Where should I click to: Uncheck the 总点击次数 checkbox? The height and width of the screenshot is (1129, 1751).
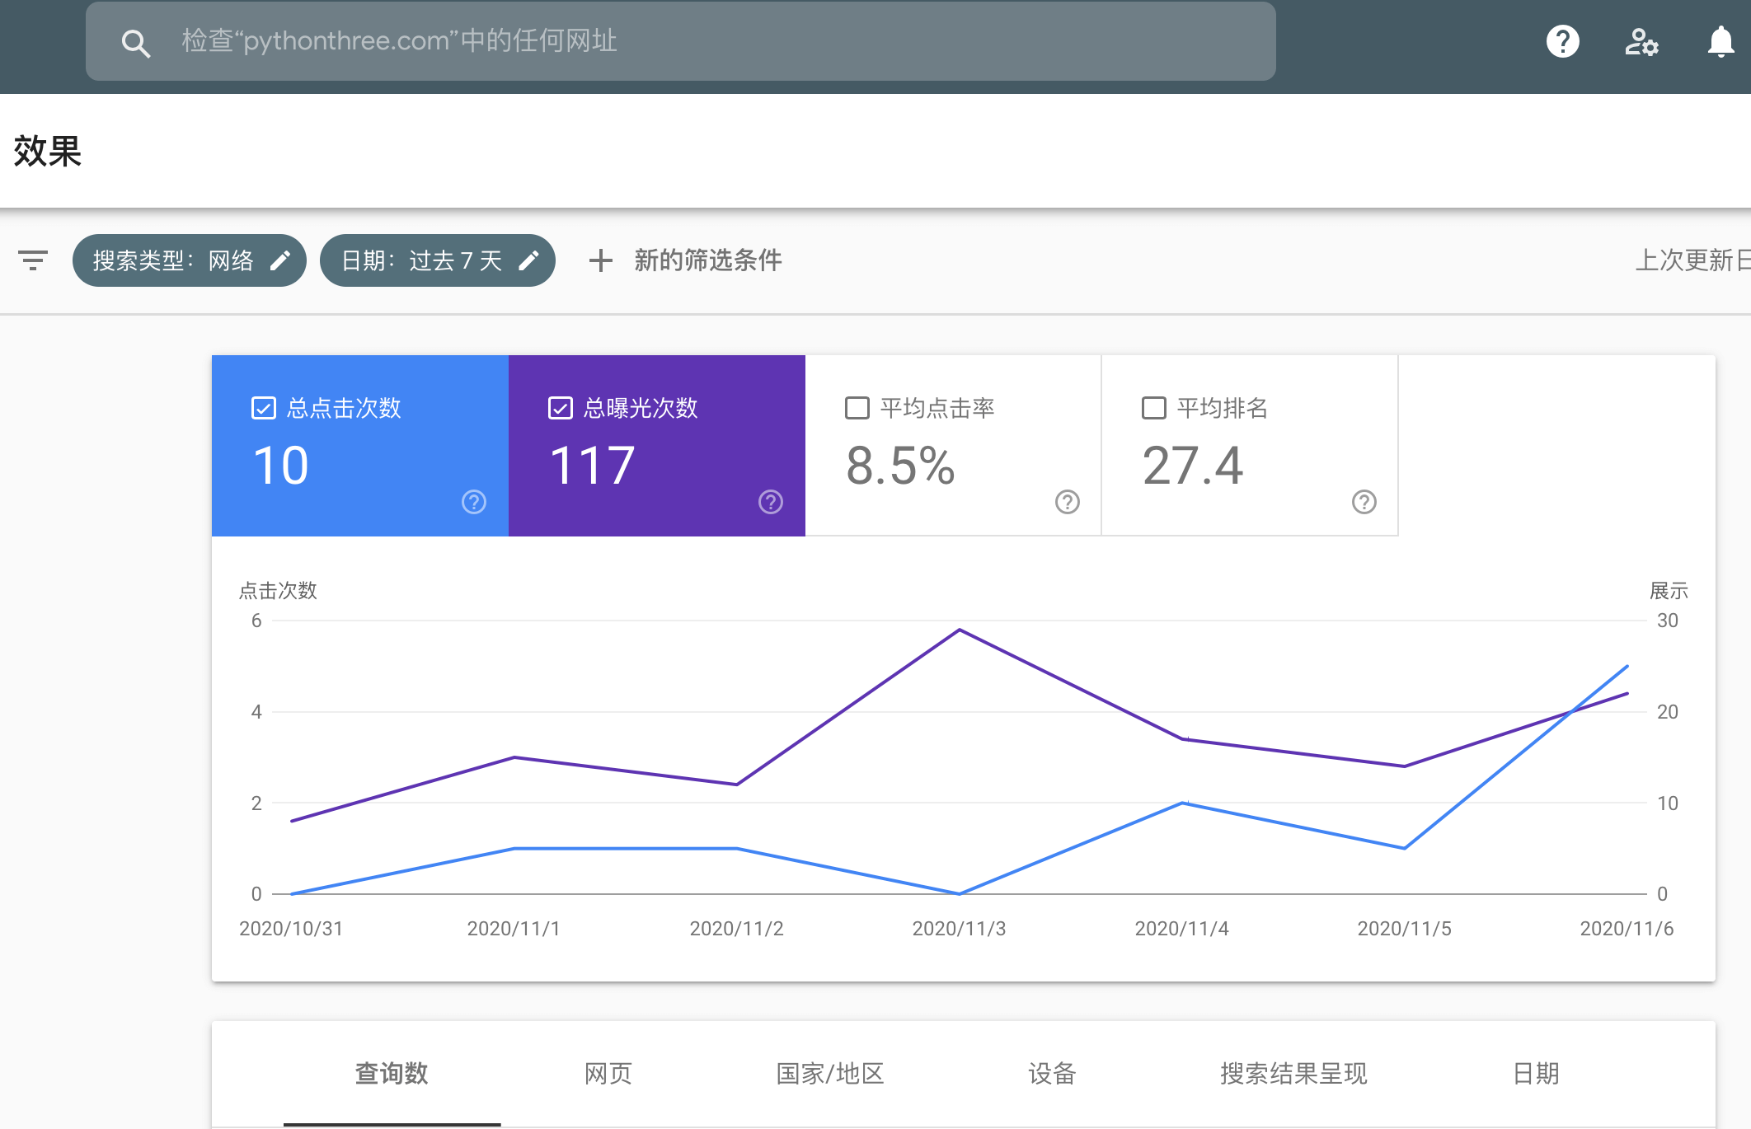point(264,408)
